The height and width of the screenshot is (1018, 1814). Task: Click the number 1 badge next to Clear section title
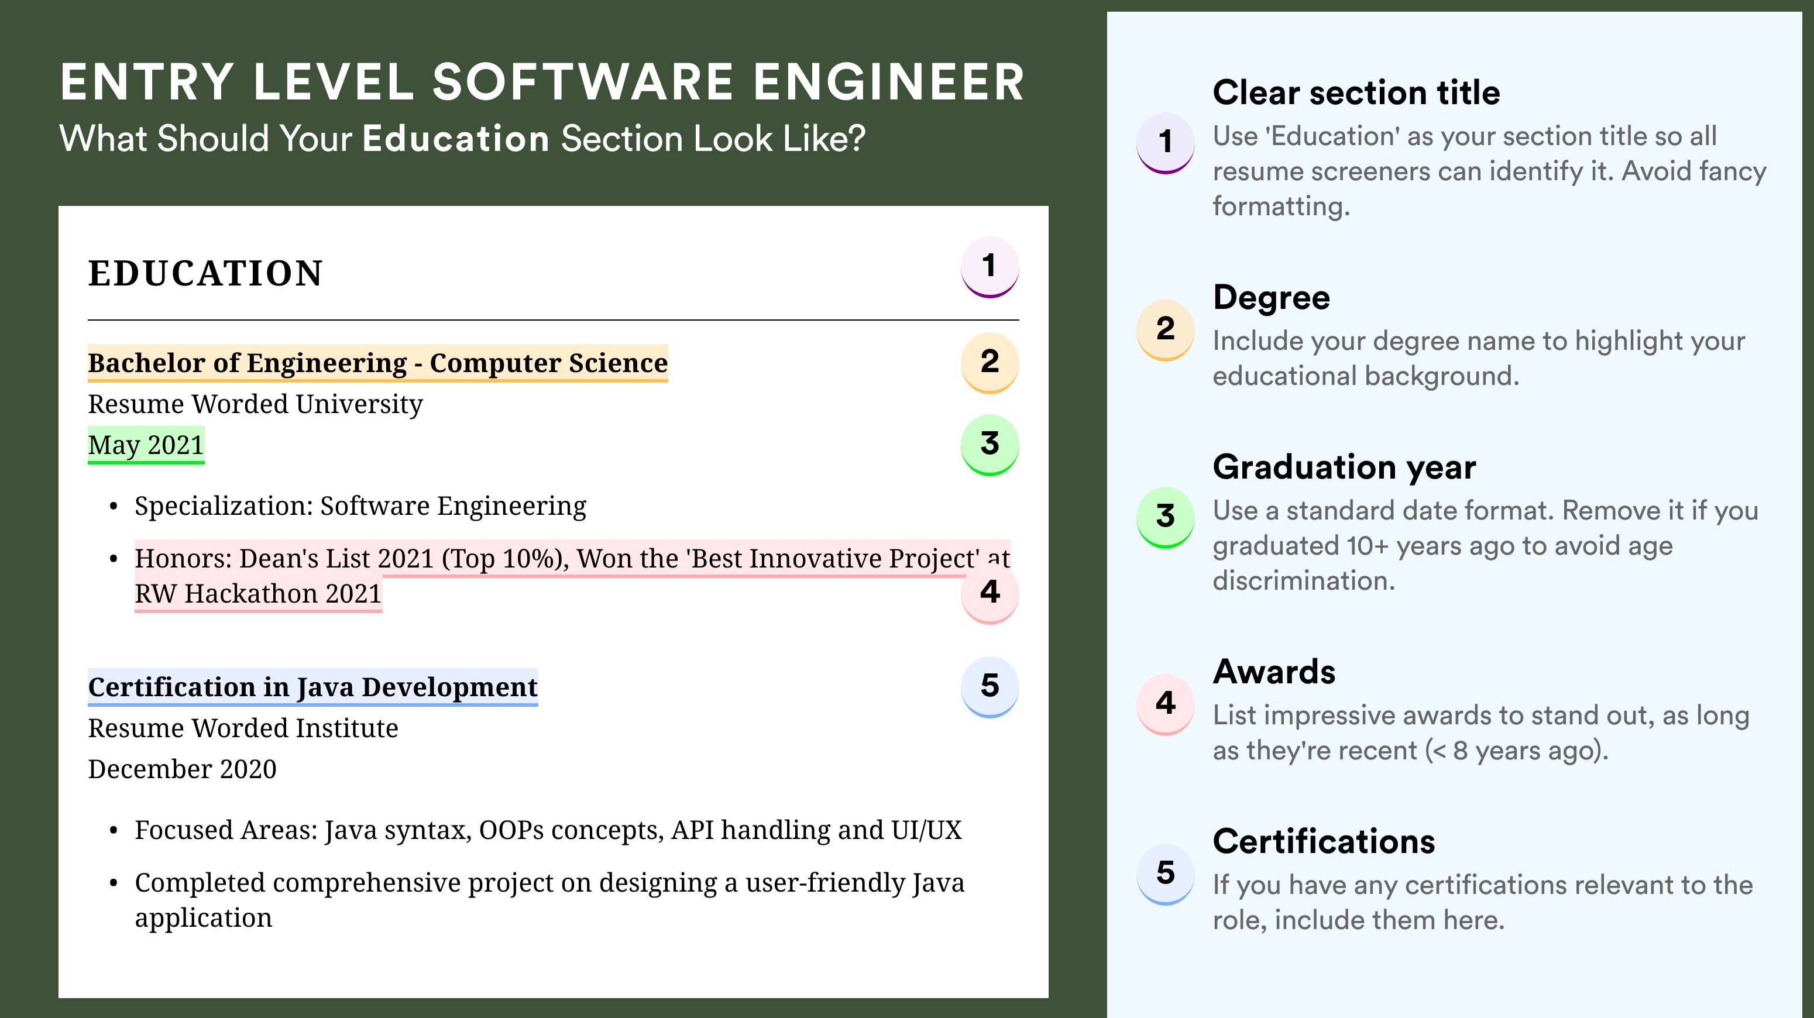point(1166,142)
